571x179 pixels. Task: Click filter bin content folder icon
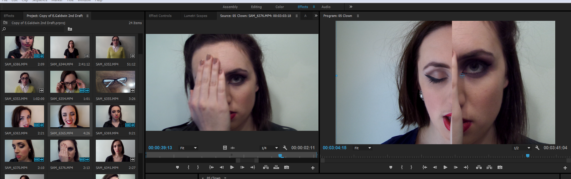70,29
